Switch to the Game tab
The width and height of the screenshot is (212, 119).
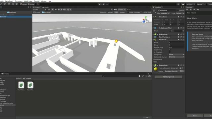[45, 7]
